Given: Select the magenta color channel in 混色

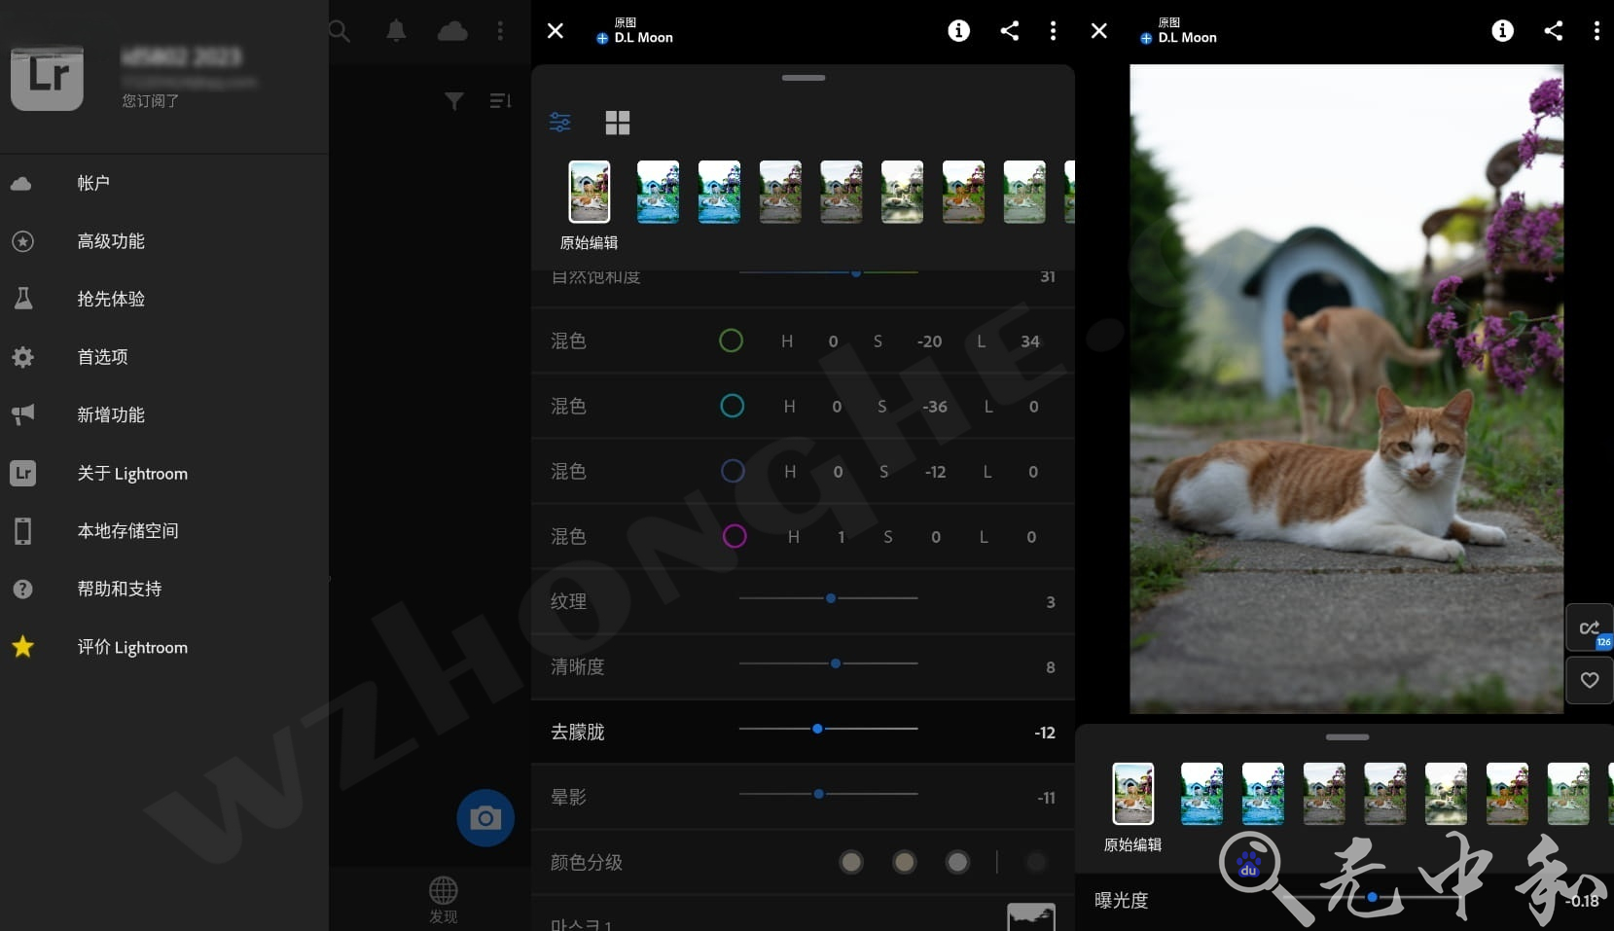Looking at the screenshot, I should click(735, 536).
